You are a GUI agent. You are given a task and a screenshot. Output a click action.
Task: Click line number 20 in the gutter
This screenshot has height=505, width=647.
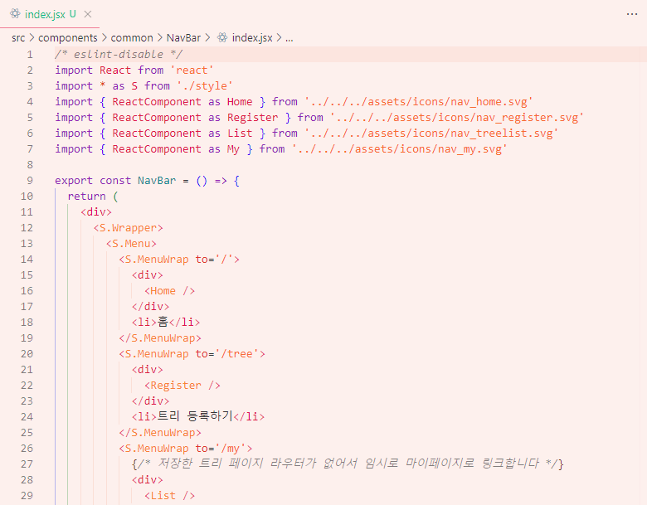[x=27, y=354]
